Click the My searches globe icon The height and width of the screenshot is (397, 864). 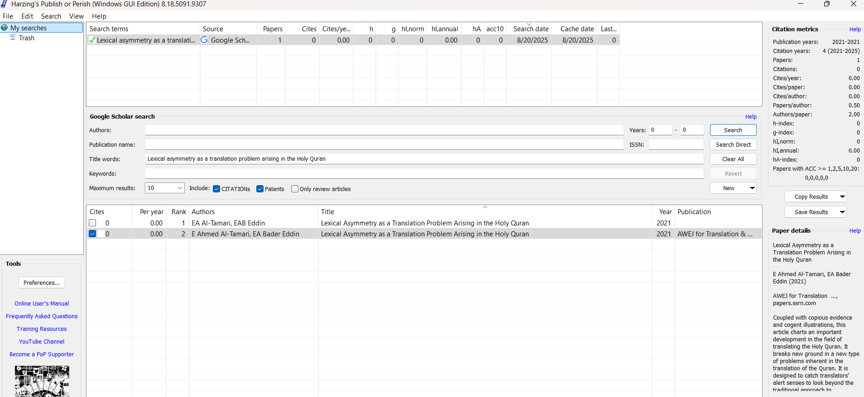5,28
